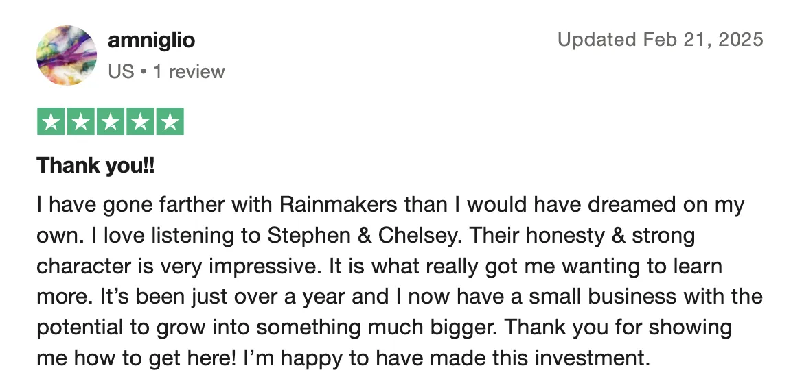Click the fifth green rating star
The width and height of the screenshot is (791, 392).
pyautogui.click(x=170, y=121)
